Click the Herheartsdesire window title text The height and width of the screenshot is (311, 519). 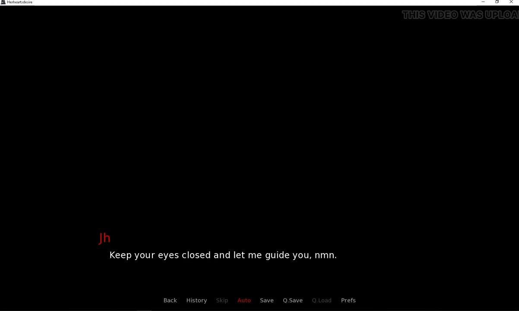tap(20, 2)
